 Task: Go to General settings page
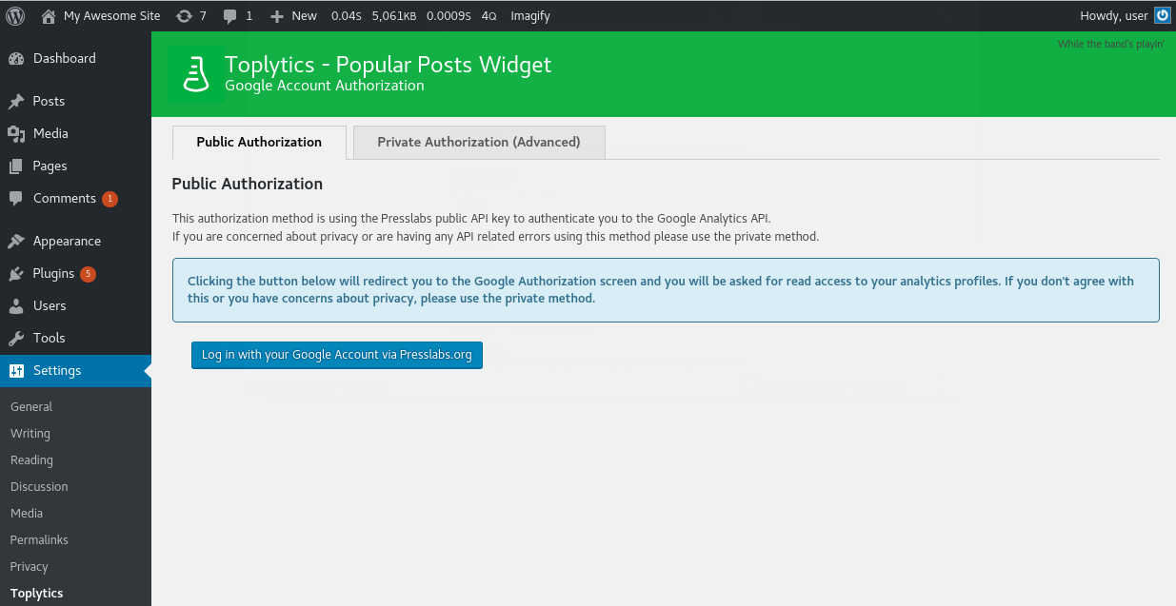coord(31,406)
